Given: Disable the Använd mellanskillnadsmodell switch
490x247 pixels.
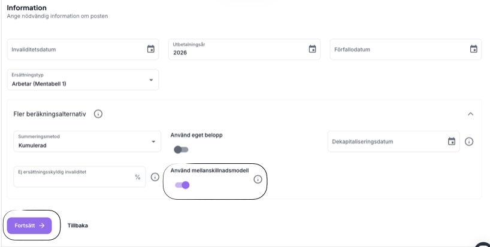Looking at the screenshot, I should tap(182, 185).
